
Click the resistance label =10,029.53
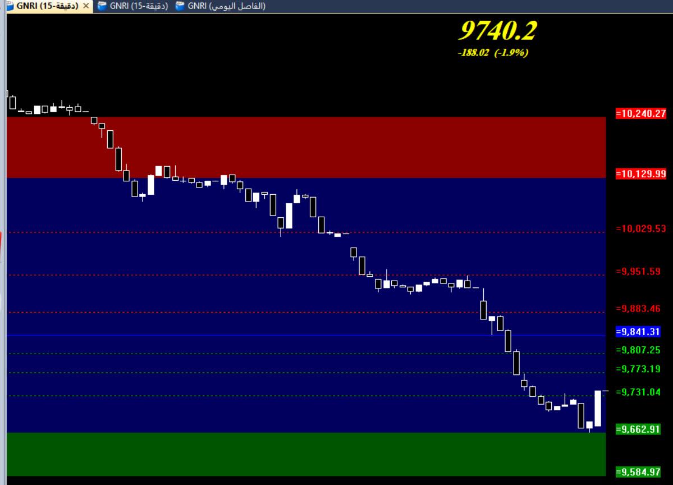641,228
